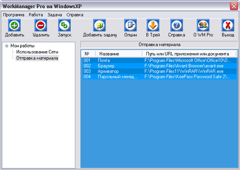Open help with the Справка toolbar icon

176,25
